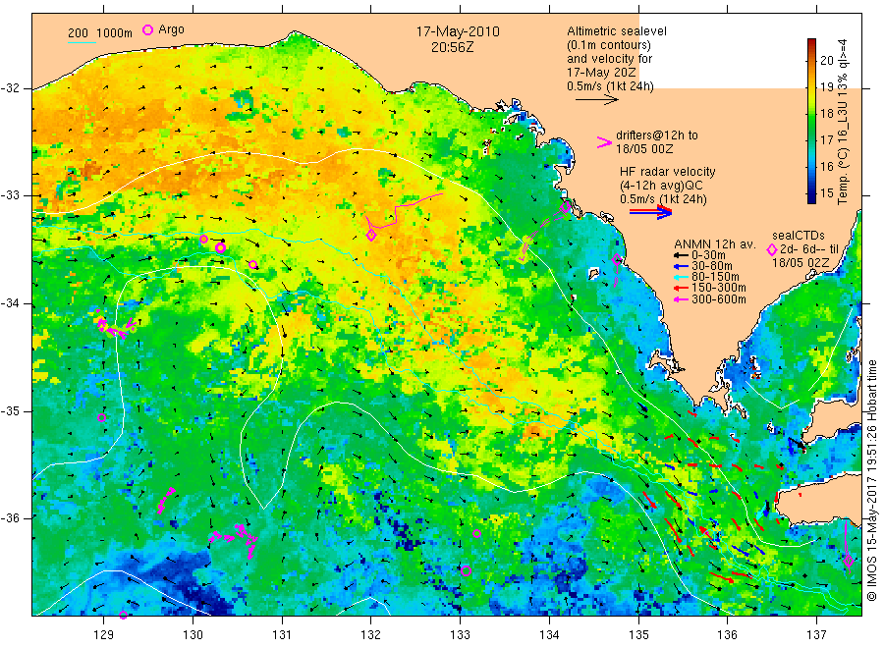The width and height of the screenshot is (884, 648).
Task: Click the 131 longitude axis label
Action: tap(282, 635)
